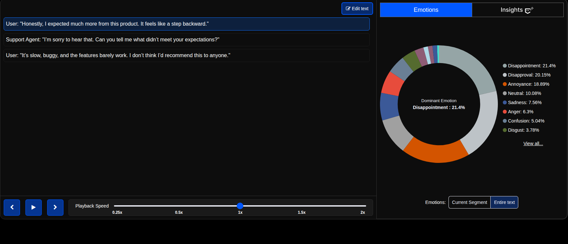Click the playback speed slider handle
568x244 pixels.
point(240,206)
